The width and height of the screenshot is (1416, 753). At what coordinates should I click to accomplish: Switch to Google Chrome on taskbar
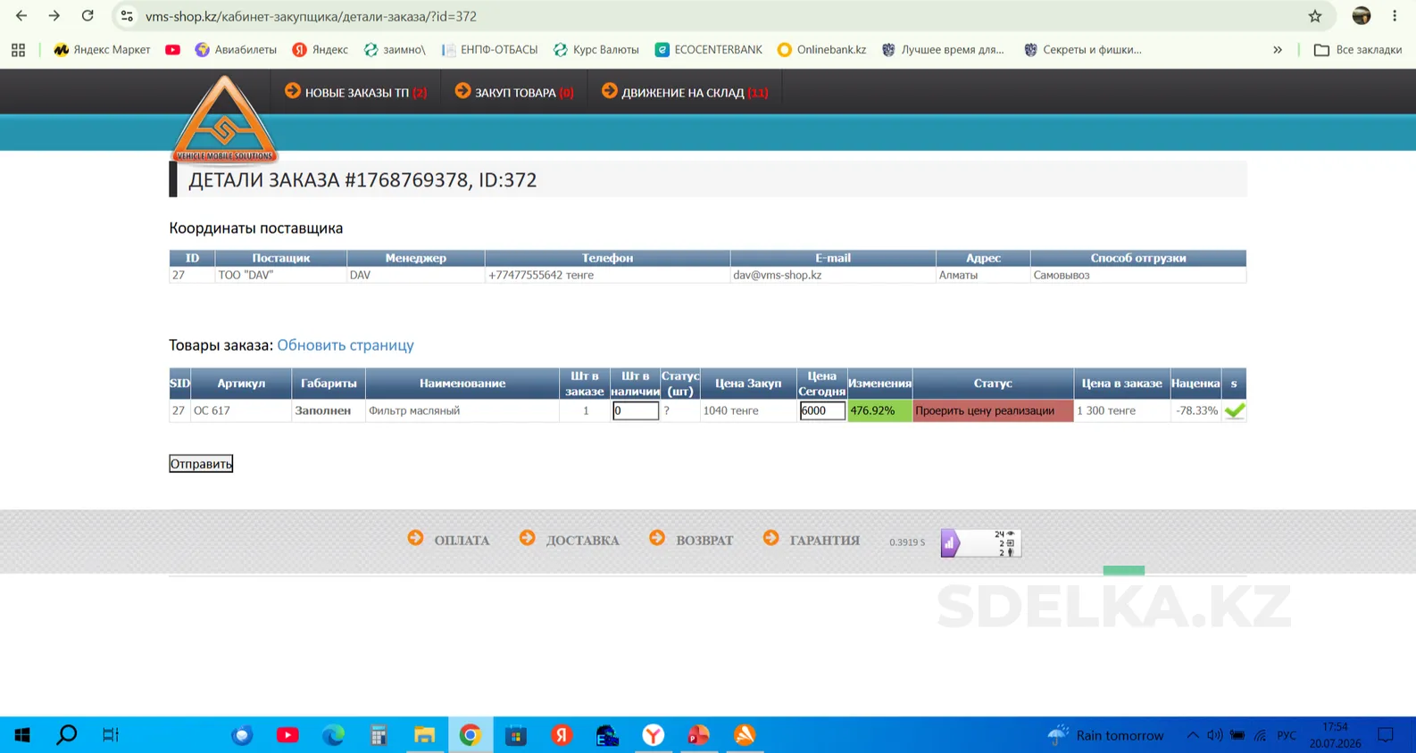471,735
